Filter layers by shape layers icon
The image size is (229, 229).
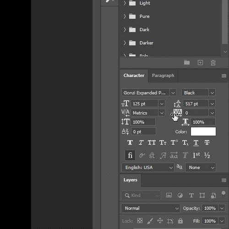(x=202, y=196)
